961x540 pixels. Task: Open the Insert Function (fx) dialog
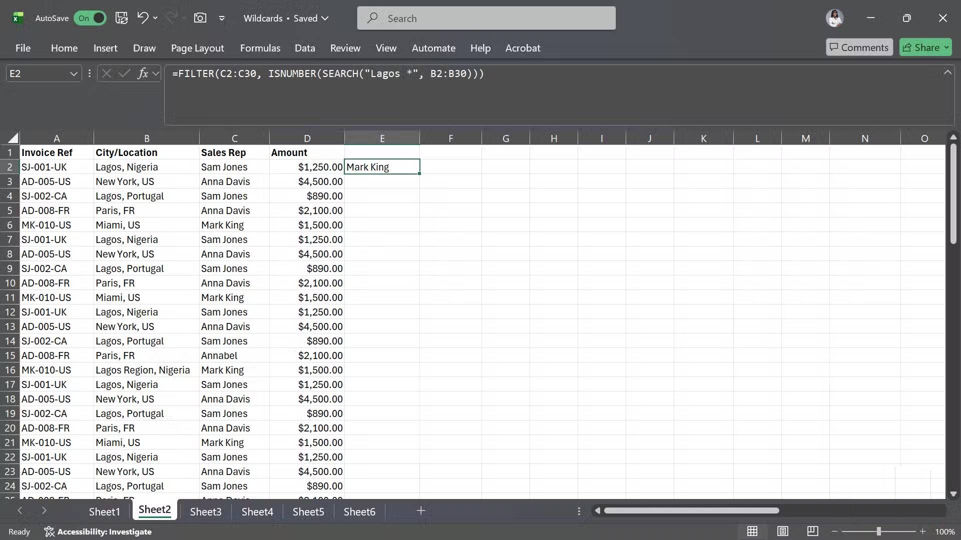143,73
